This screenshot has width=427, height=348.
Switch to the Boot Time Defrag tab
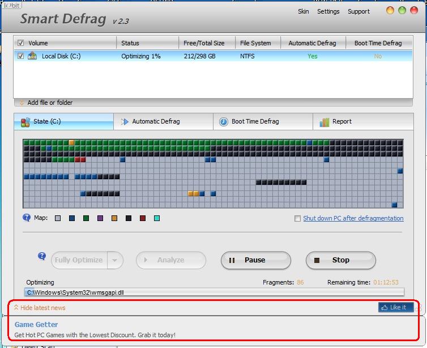coord(263,121)
